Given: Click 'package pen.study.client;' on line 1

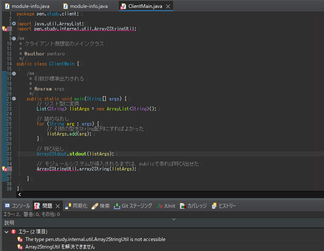Looking at the screenshot, I should pos(48,14).
